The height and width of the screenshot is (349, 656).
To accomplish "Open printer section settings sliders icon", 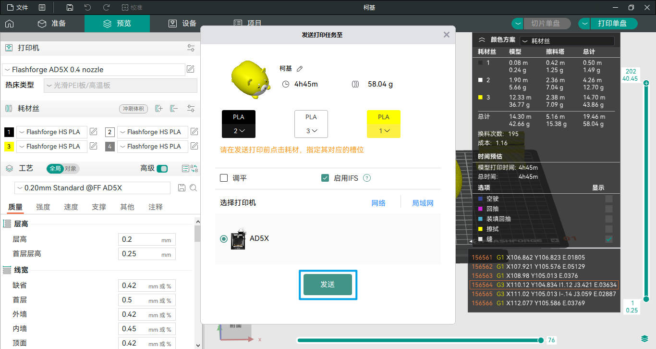I will [191, 48].
